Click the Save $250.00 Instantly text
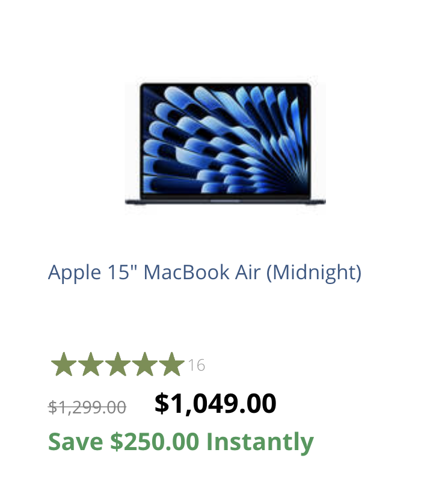421x479 pixels. (181, 442)
